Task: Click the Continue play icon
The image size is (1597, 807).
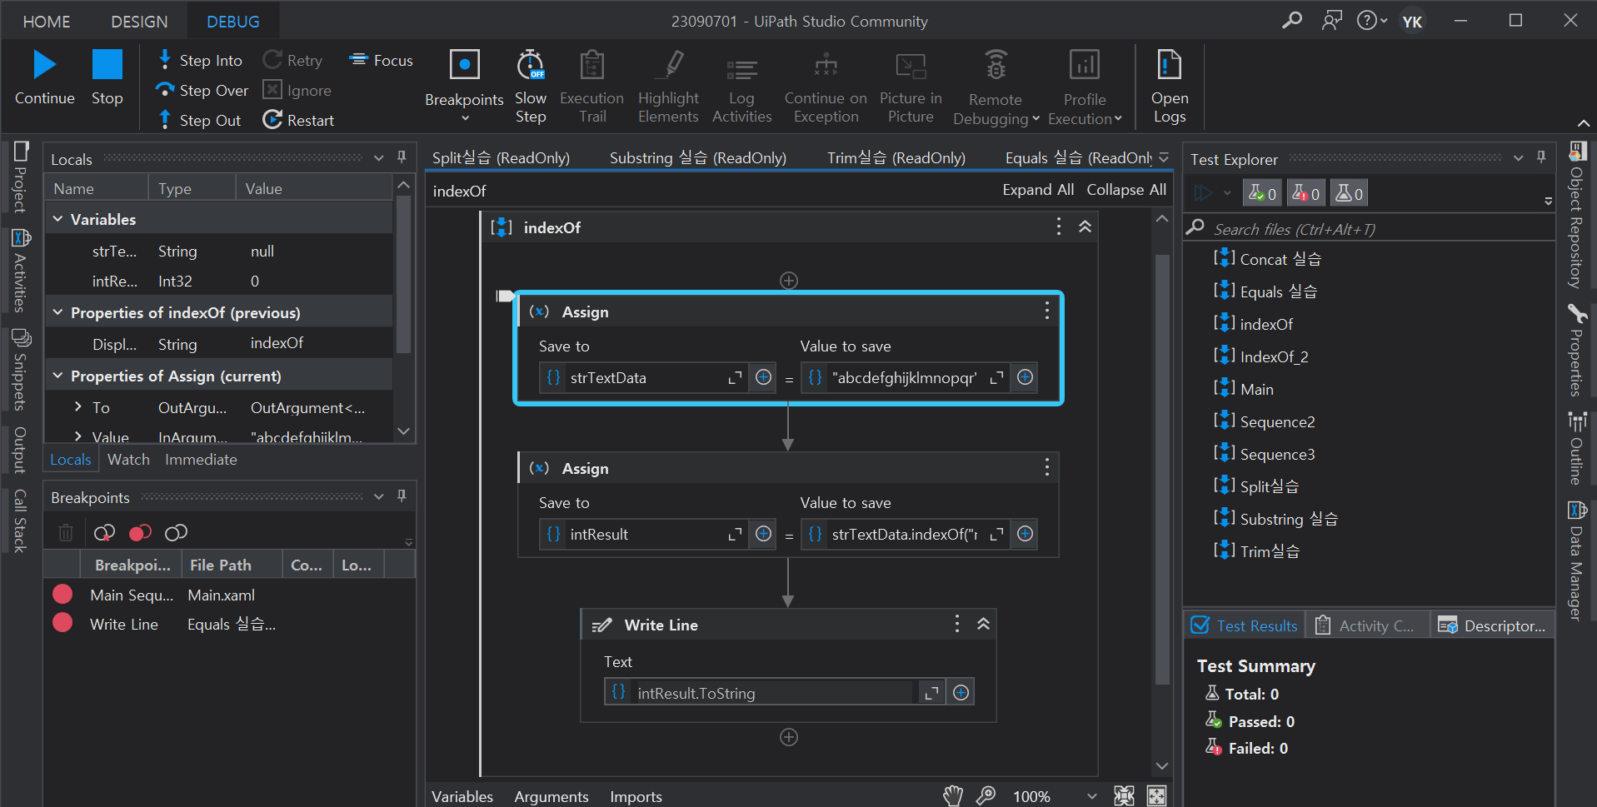Action: pos(44,65)
